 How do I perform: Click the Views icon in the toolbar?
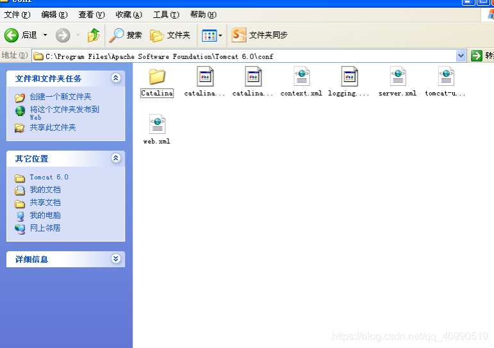point(209,35)
